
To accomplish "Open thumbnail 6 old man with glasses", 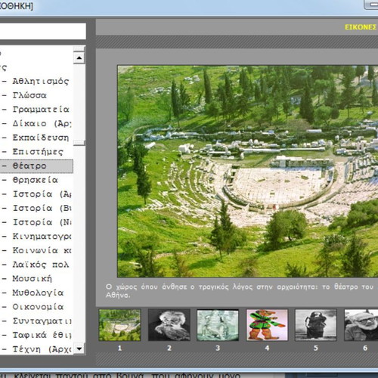I will 361,325.
